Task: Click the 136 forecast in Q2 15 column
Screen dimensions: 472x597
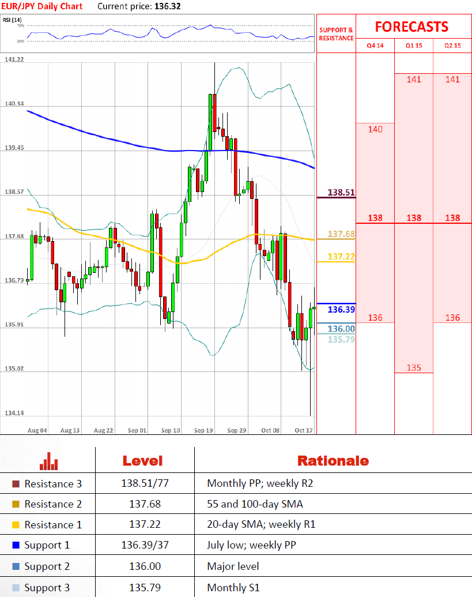Action: point(452,318)
